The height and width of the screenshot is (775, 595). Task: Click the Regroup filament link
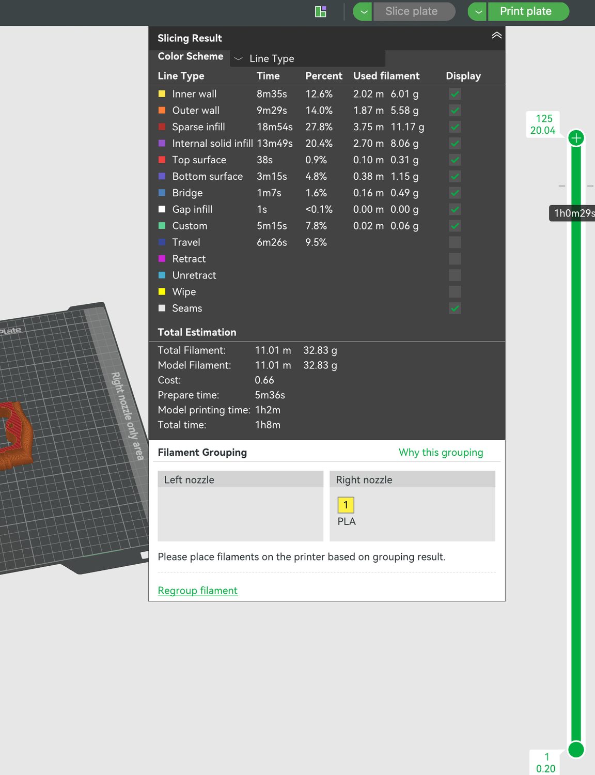197,591
